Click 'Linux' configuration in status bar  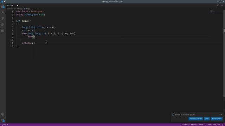point(214,125)
